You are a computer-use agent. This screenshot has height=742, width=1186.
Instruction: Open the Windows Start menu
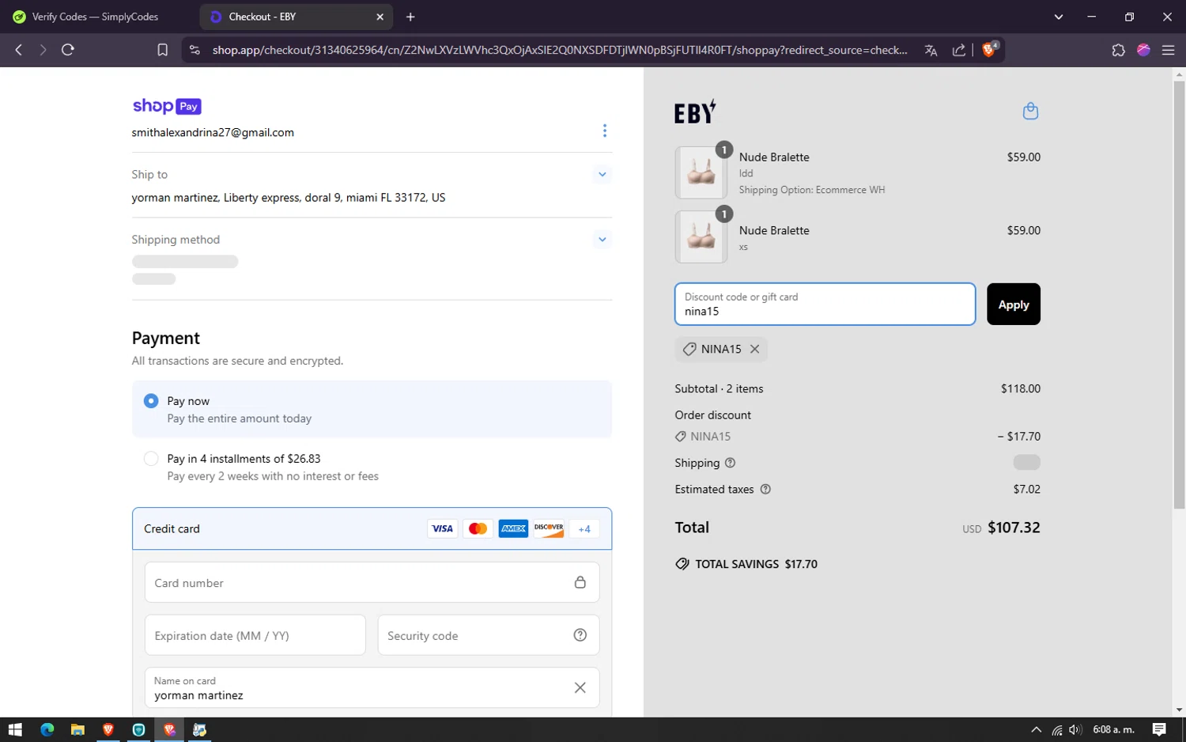[15, 729]
